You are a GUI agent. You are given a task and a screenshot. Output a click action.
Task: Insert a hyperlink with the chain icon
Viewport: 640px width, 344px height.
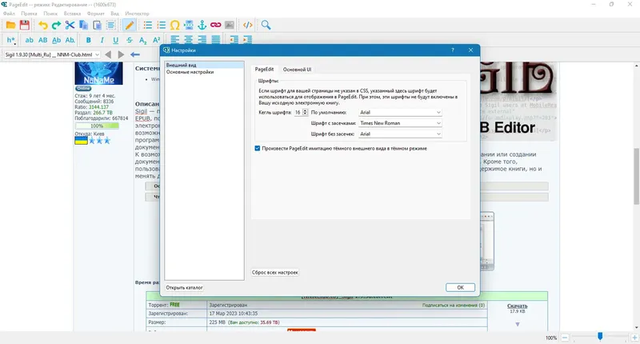click(x=216, y=26)
